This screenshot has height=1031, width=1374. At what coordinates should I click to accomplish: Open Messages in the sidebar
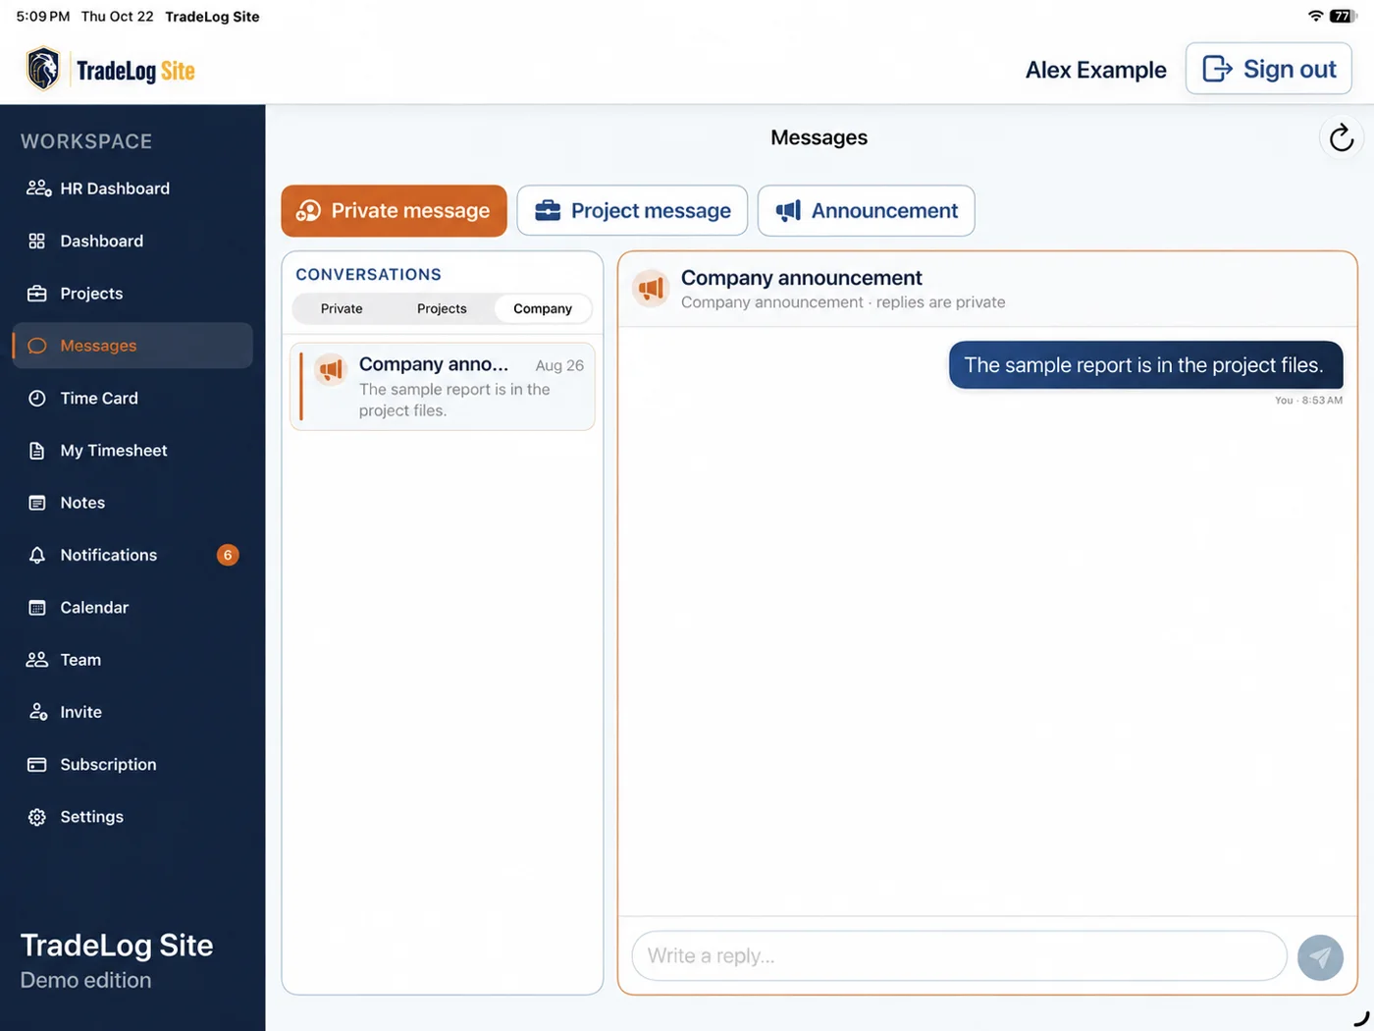coord(132,346)
